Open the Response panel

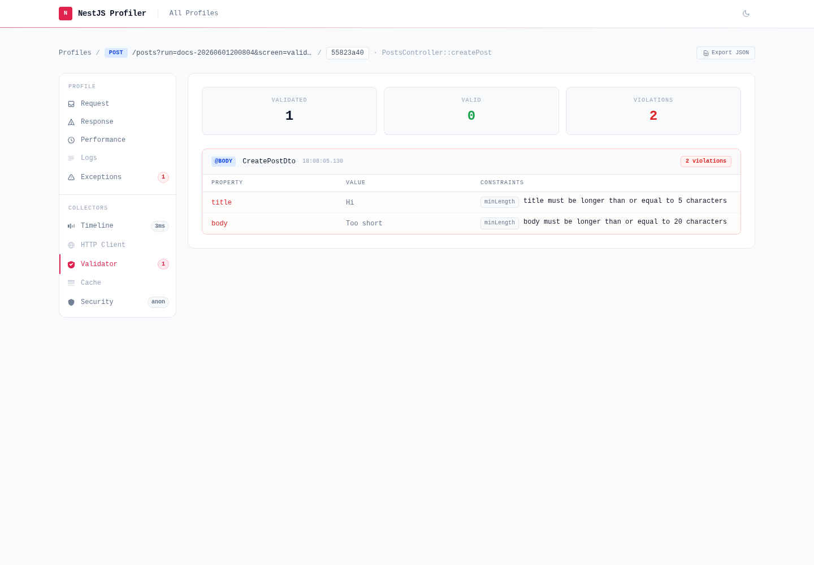118,122
